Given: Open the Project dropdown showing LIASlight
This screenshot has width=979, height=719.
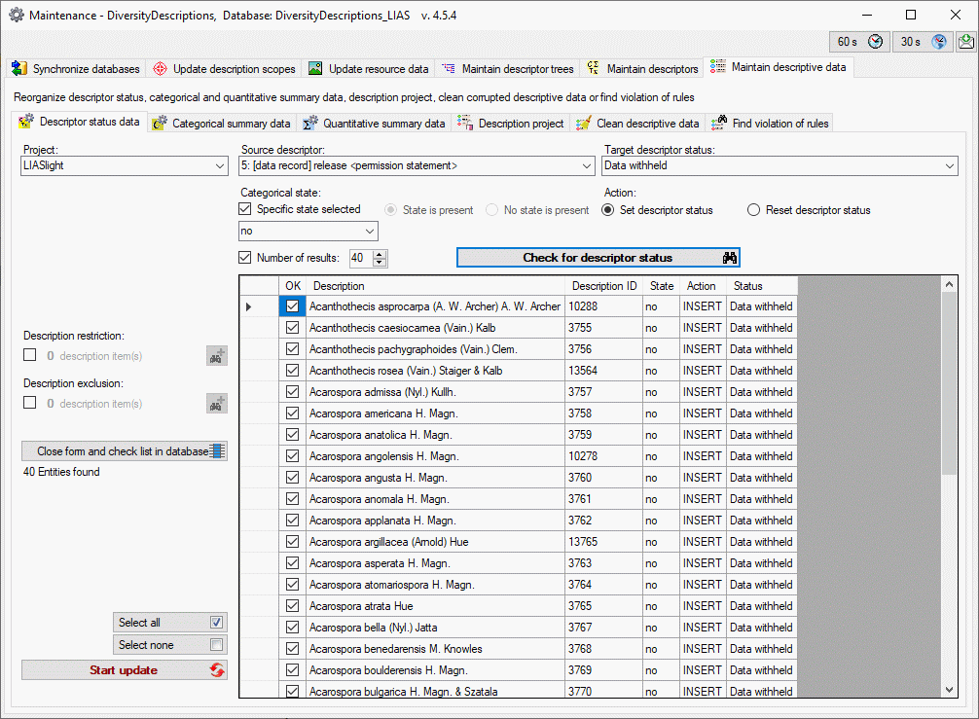Looking at the screenshot, I should pos(125,165).
